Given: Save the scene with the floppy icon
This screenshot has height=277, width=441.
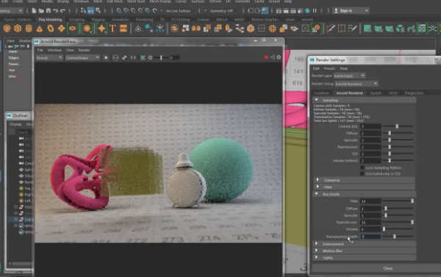Looking at the screenshot, I should click(49, 11).
